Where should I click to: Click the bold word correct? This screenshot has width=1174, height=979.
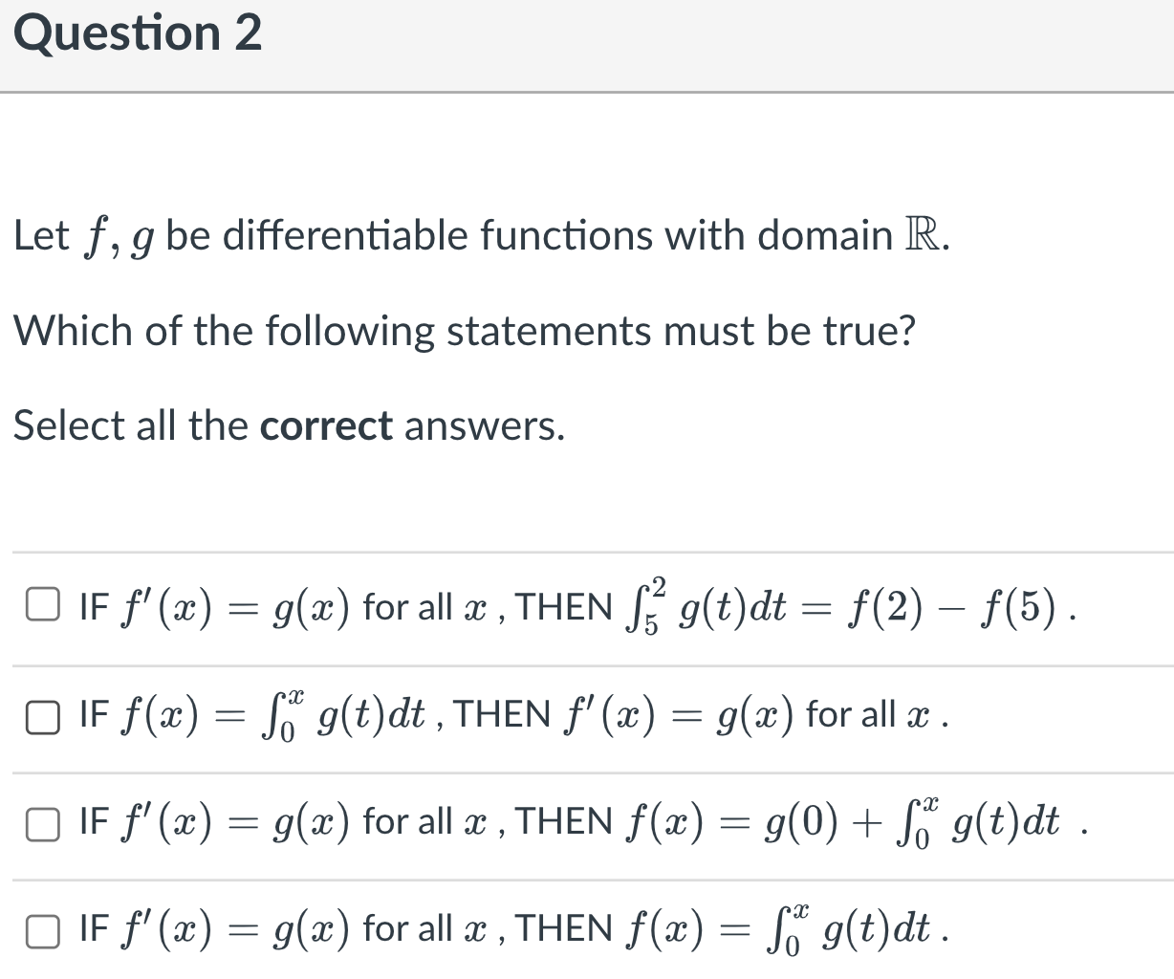pyautogui.click(x=326, y=425)
